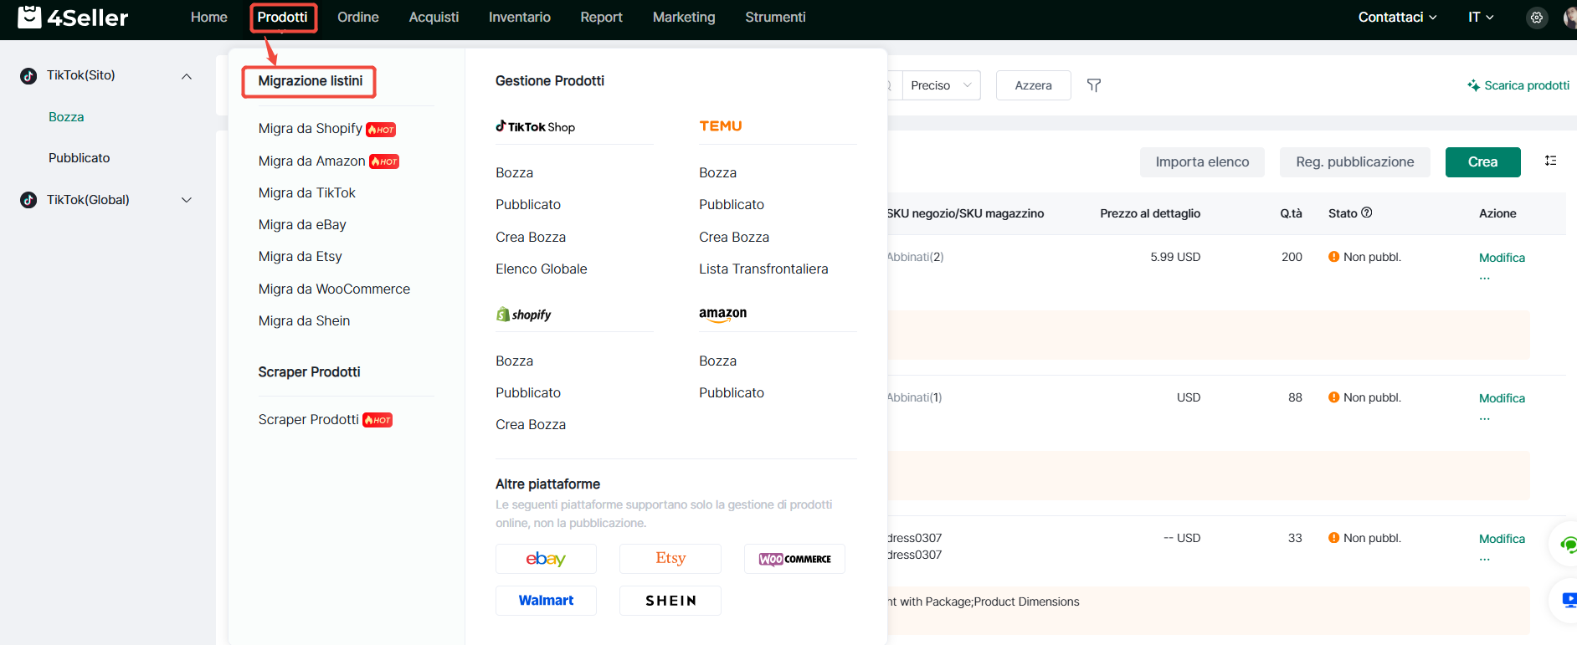The height and width of the screenshot is (645, 1577).
Task: Select Migra da eBay
Action: [302, 225]
